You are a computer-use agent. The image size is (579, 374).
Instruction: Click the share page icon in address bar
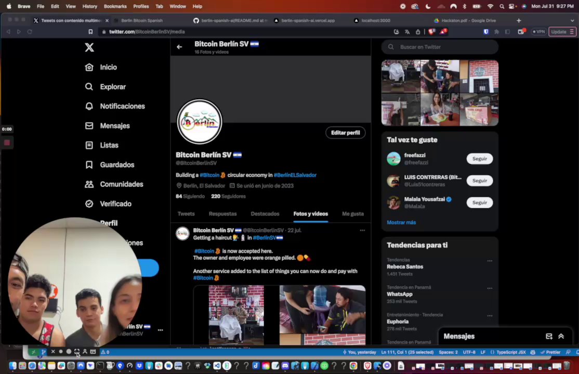pos(418,32)
